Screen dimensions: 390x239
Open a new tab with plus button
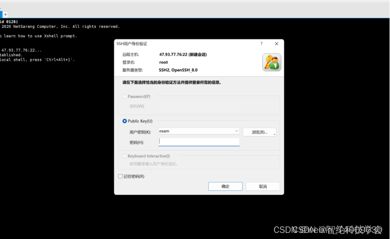5,15
